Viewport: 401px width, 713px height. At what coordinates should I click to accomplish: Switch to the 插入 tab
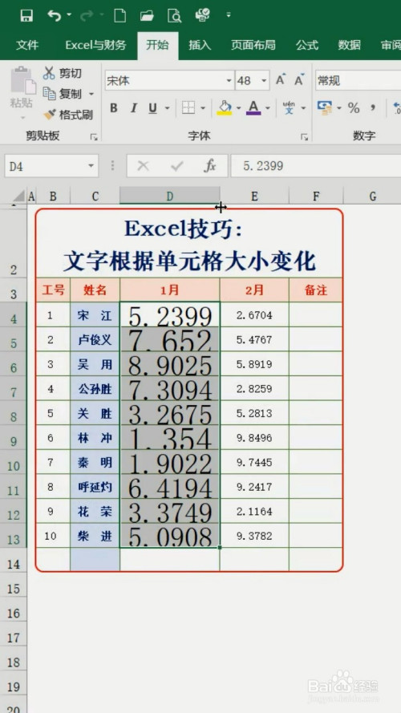(x=200, y=45)
